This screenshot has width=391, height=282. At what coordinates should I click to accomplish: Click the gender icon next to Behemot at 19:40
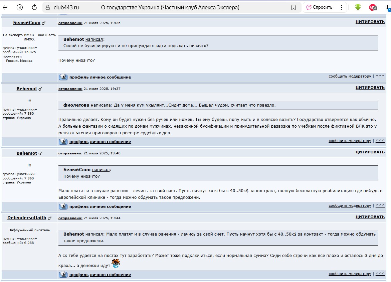point(40,153)
